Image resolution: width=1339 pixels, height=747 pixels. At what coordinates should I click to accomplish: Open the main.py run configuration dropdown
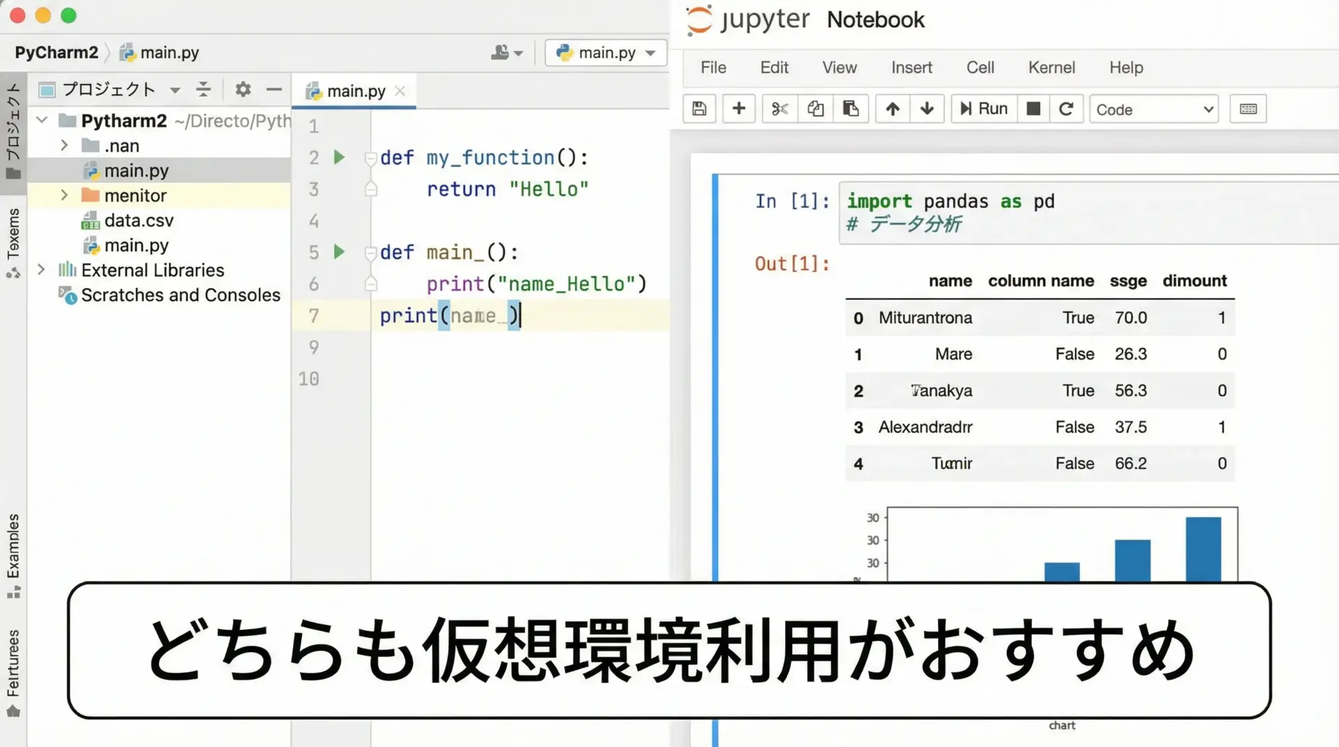point(605,53)
